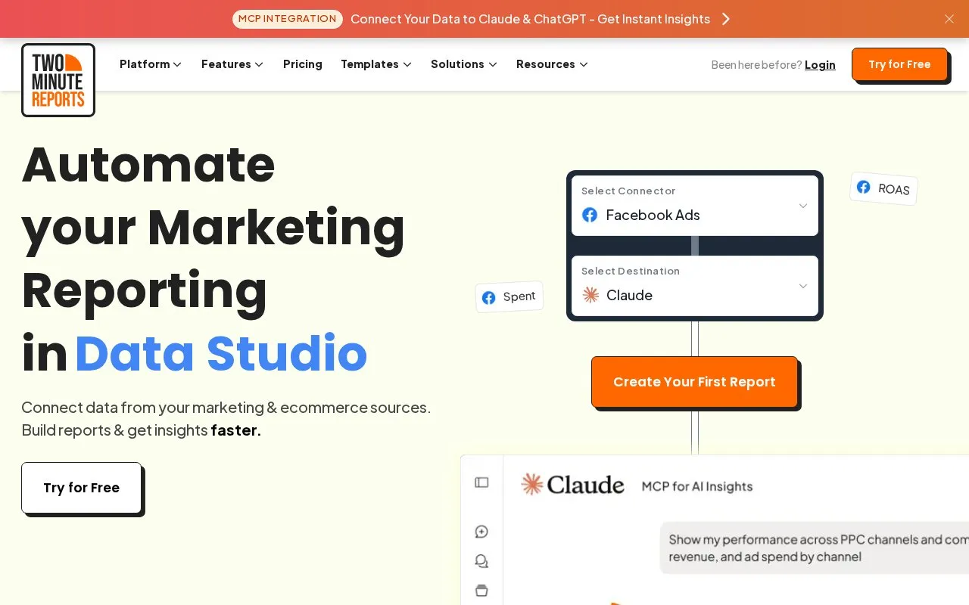Click the Claude logo in the preview panel
Viewport: 969px width, 605px height.
point(573,485)
